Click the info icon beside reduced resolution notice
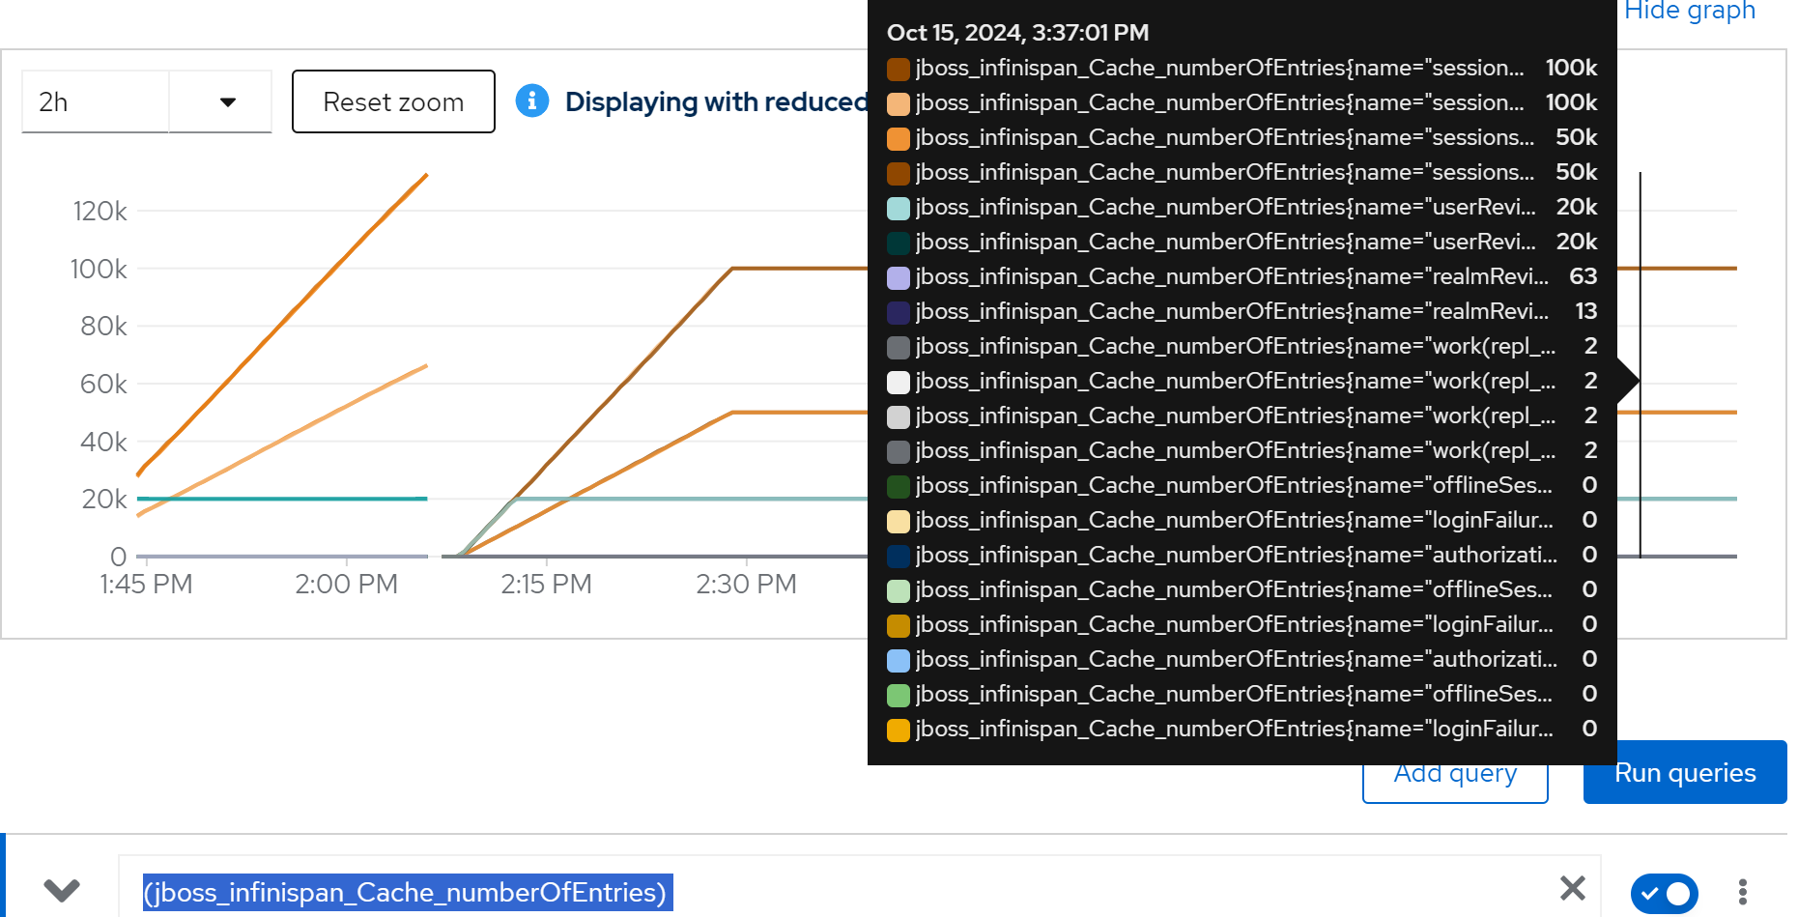Image resolution: width=1798 pixels, height=917 pixels. click(x=531, y=100)
